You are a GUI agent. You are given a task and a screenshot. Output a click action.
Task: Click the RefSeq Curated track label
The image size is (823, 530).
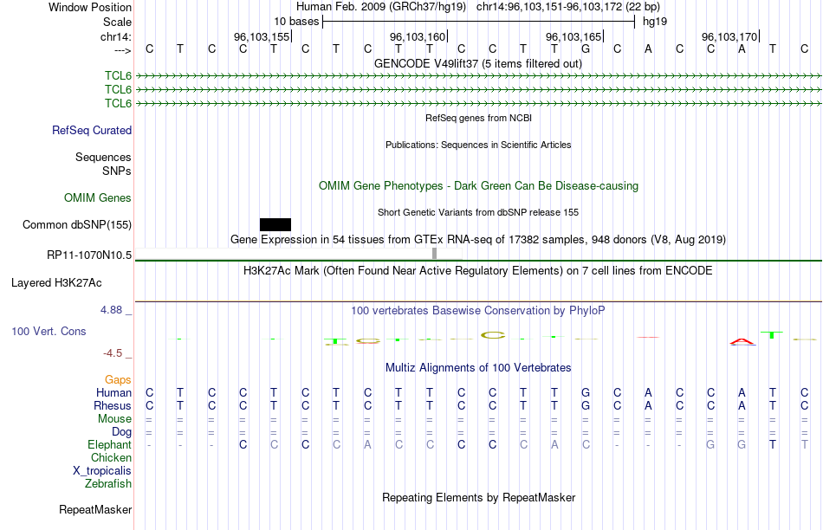92,130
